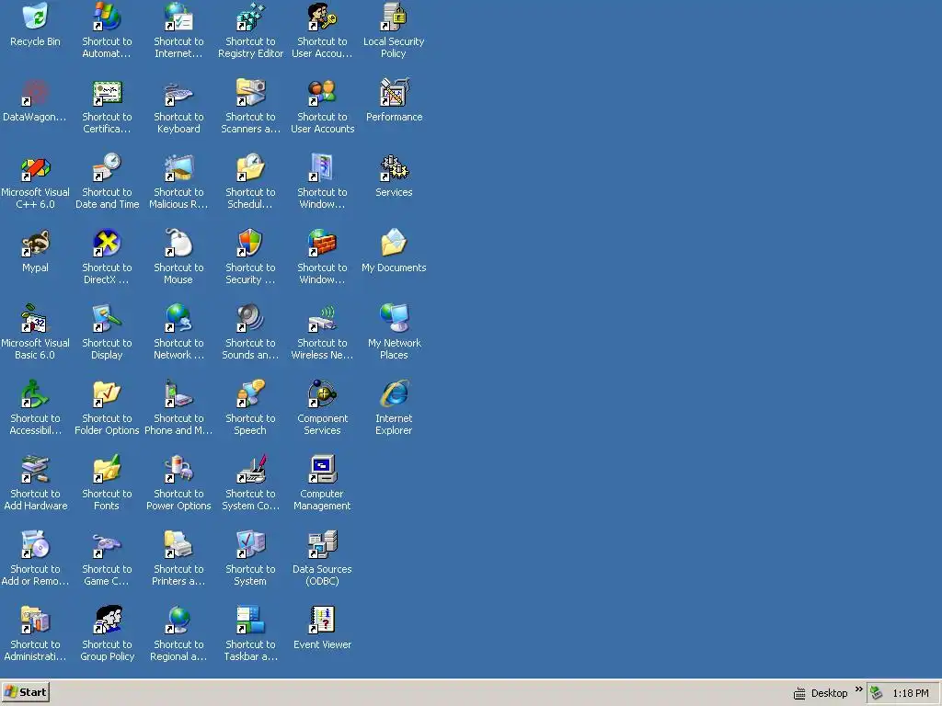This screenshot has width=942, height=706.
Task: Select Shortcut to Date and Time
Action: [107, 168]
